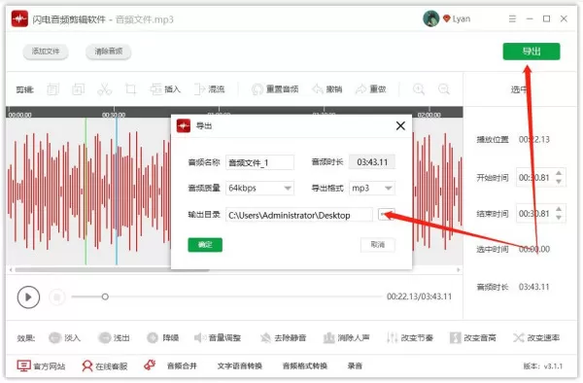The image size is (583, 383).
Task: Click the green 导出 export button
Action: (532, 52)
